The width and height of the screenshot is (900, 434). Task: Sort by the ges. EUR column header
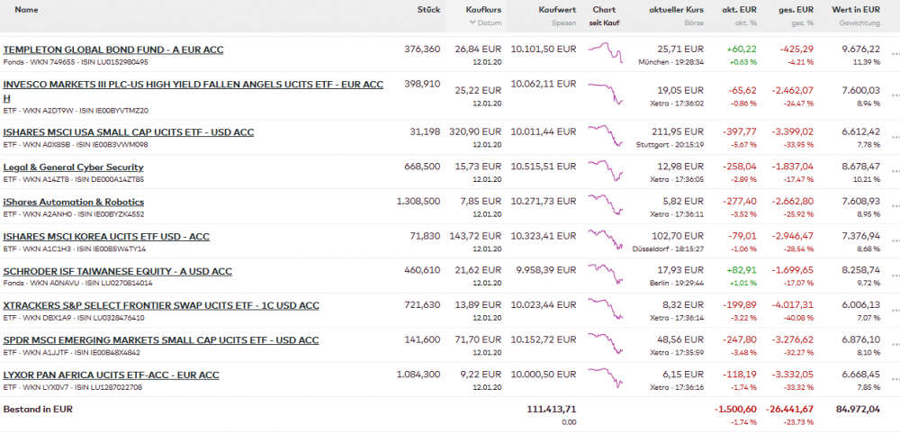click(x=797, y=10)
